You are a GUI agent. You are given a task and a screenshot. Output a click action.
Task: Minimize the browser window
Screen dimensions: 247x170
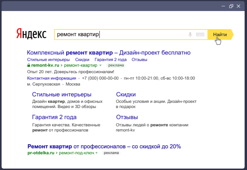[x=223, y=6]
